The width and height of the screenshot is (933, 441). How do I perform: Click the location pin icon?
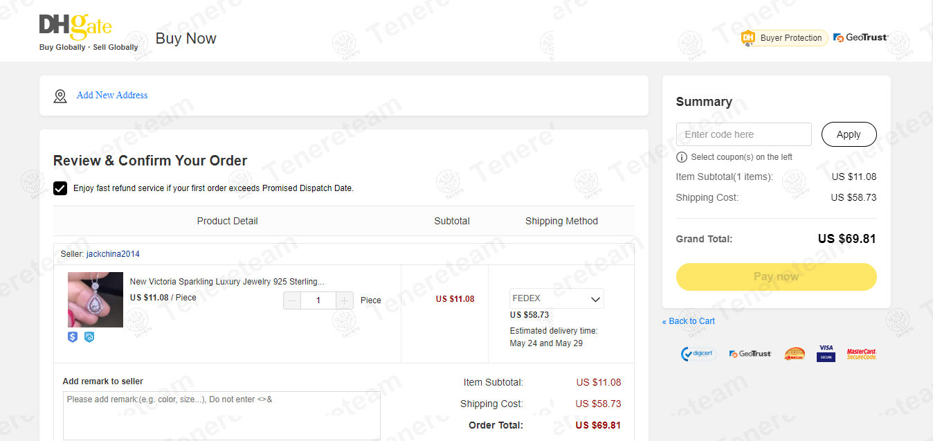point(60,96)
